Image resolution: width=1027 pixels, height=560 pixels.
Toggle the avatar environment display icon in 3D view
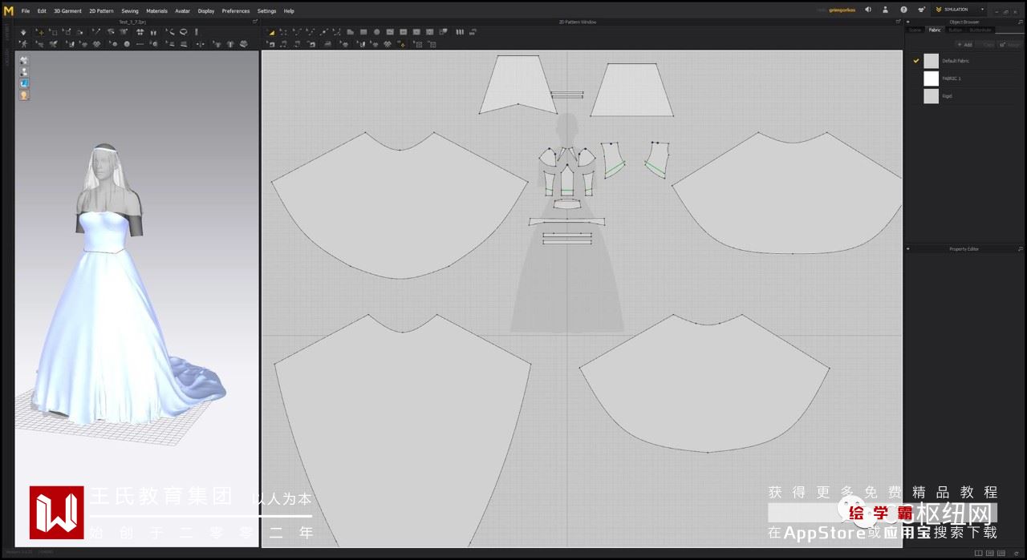[x=24, y=71]
